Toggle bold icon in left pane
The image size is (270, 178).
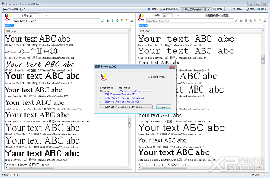108,21
